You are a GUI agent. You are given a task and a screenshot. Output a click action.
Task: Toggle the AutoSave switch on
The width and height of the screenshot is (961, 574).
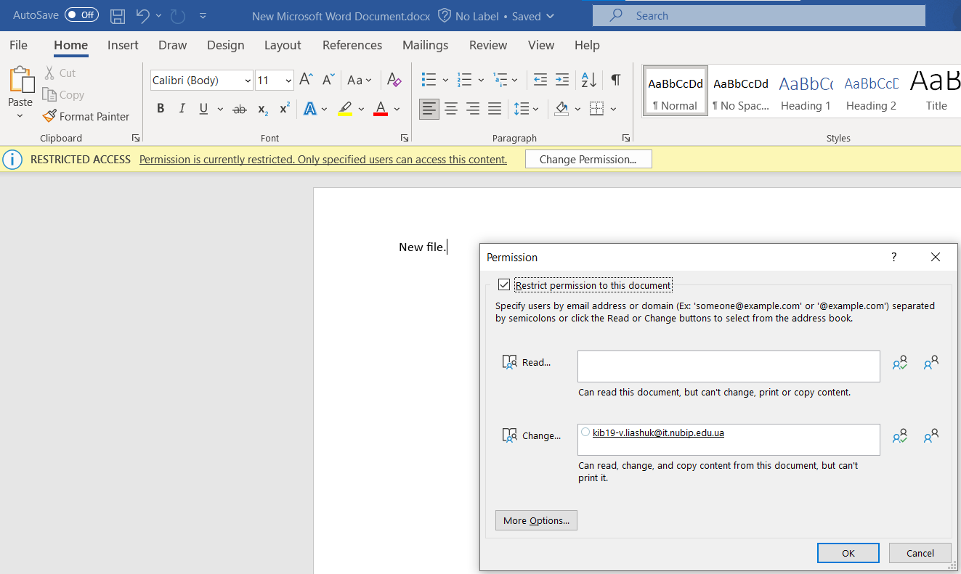81,14
